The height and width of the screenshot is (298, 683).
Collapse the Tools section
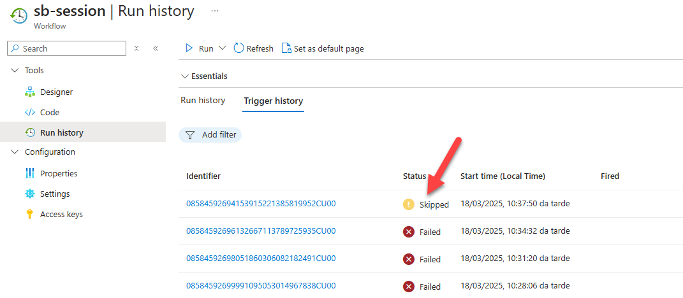(x=15, y=71)
